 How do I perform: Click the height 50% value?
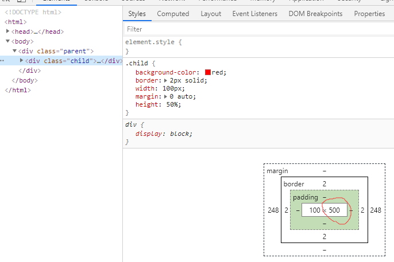173,104
